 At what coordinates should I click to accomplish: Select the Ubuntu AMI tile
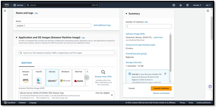click(x=52, y=78)
